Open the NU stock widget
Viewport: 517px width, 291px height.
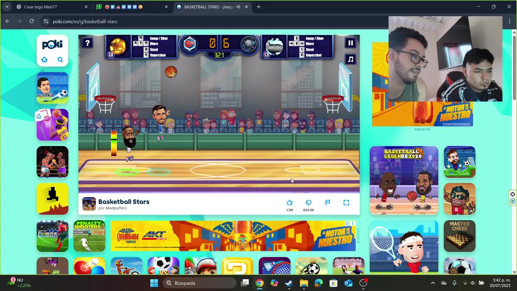19,283
